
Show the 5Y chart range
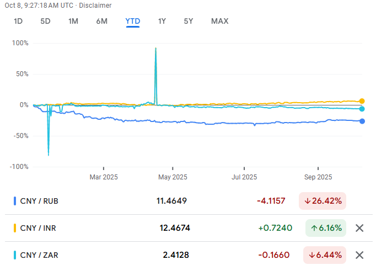[189, 22]
